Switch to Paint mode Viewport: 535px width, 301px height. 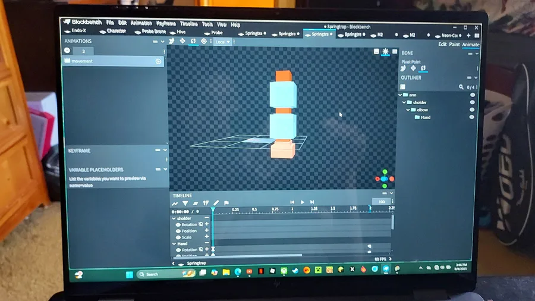[x=454, y=45]
